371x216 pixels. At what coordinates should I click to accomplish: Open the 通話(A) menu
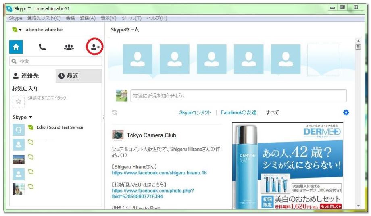(88, 18)
